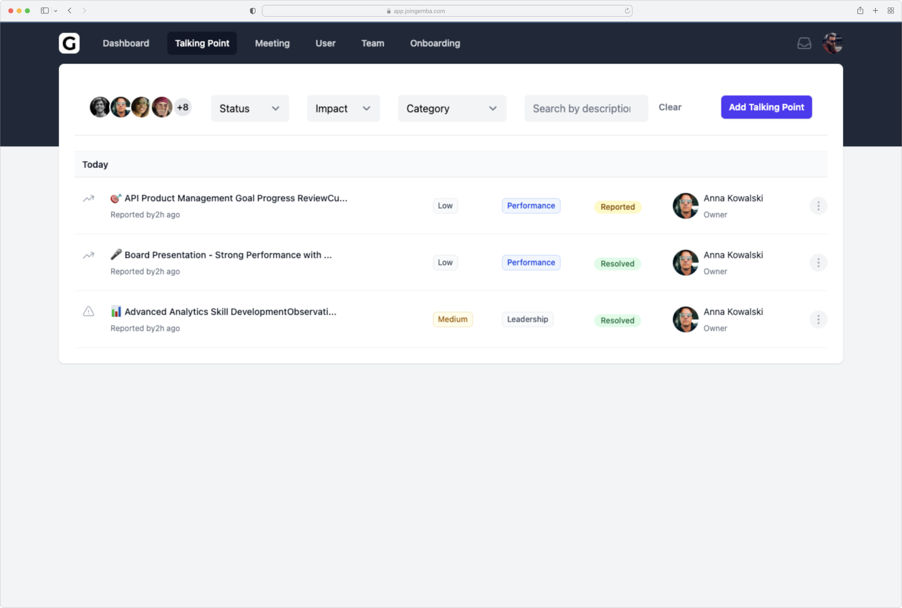
Task: Go to the Onboarding tab
Action: click(435, 43)
